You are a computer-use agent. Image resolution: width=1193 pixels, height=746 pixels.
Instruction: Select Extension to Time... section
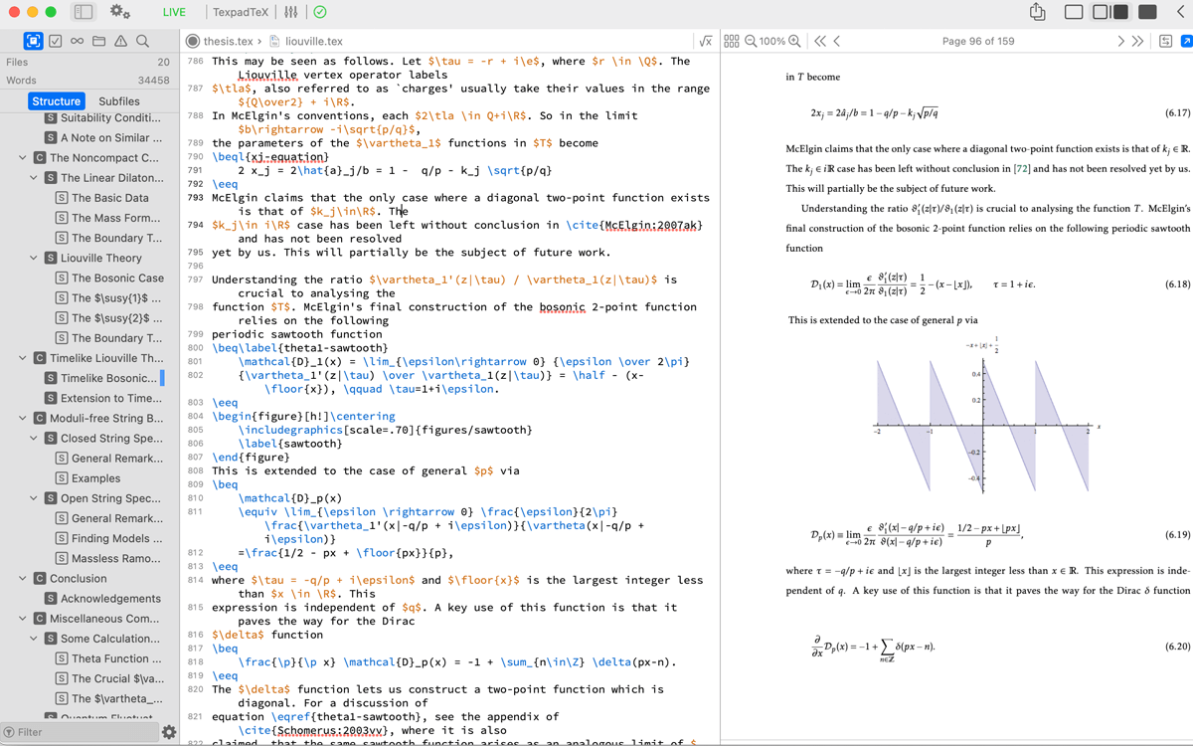point(102,398)
